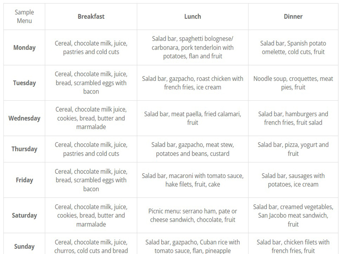Click Thursday's pizza and yogurt dinner cell
Screen dimensions: 339x254
pos(293,149)
